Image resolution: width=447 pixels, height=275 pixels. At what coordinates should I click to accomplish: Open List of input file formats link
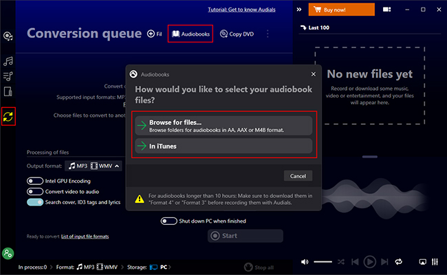point(85,236)
